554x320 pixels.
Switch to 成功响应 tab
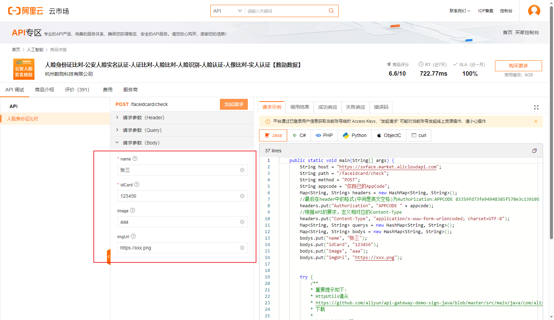pyautogui.click(x=328, y=107)
